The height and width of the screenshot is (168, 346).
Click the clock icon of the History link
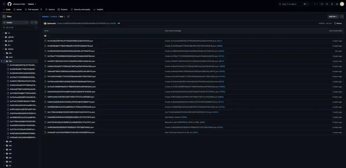point(335,23)
